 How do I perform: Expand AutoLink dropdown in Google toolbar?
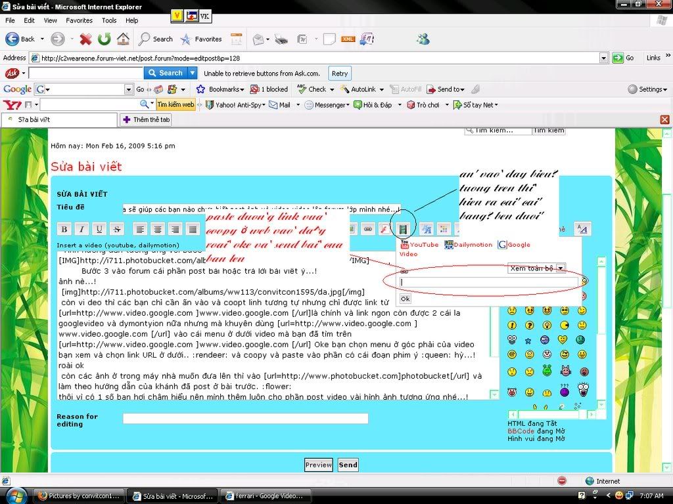381,89
